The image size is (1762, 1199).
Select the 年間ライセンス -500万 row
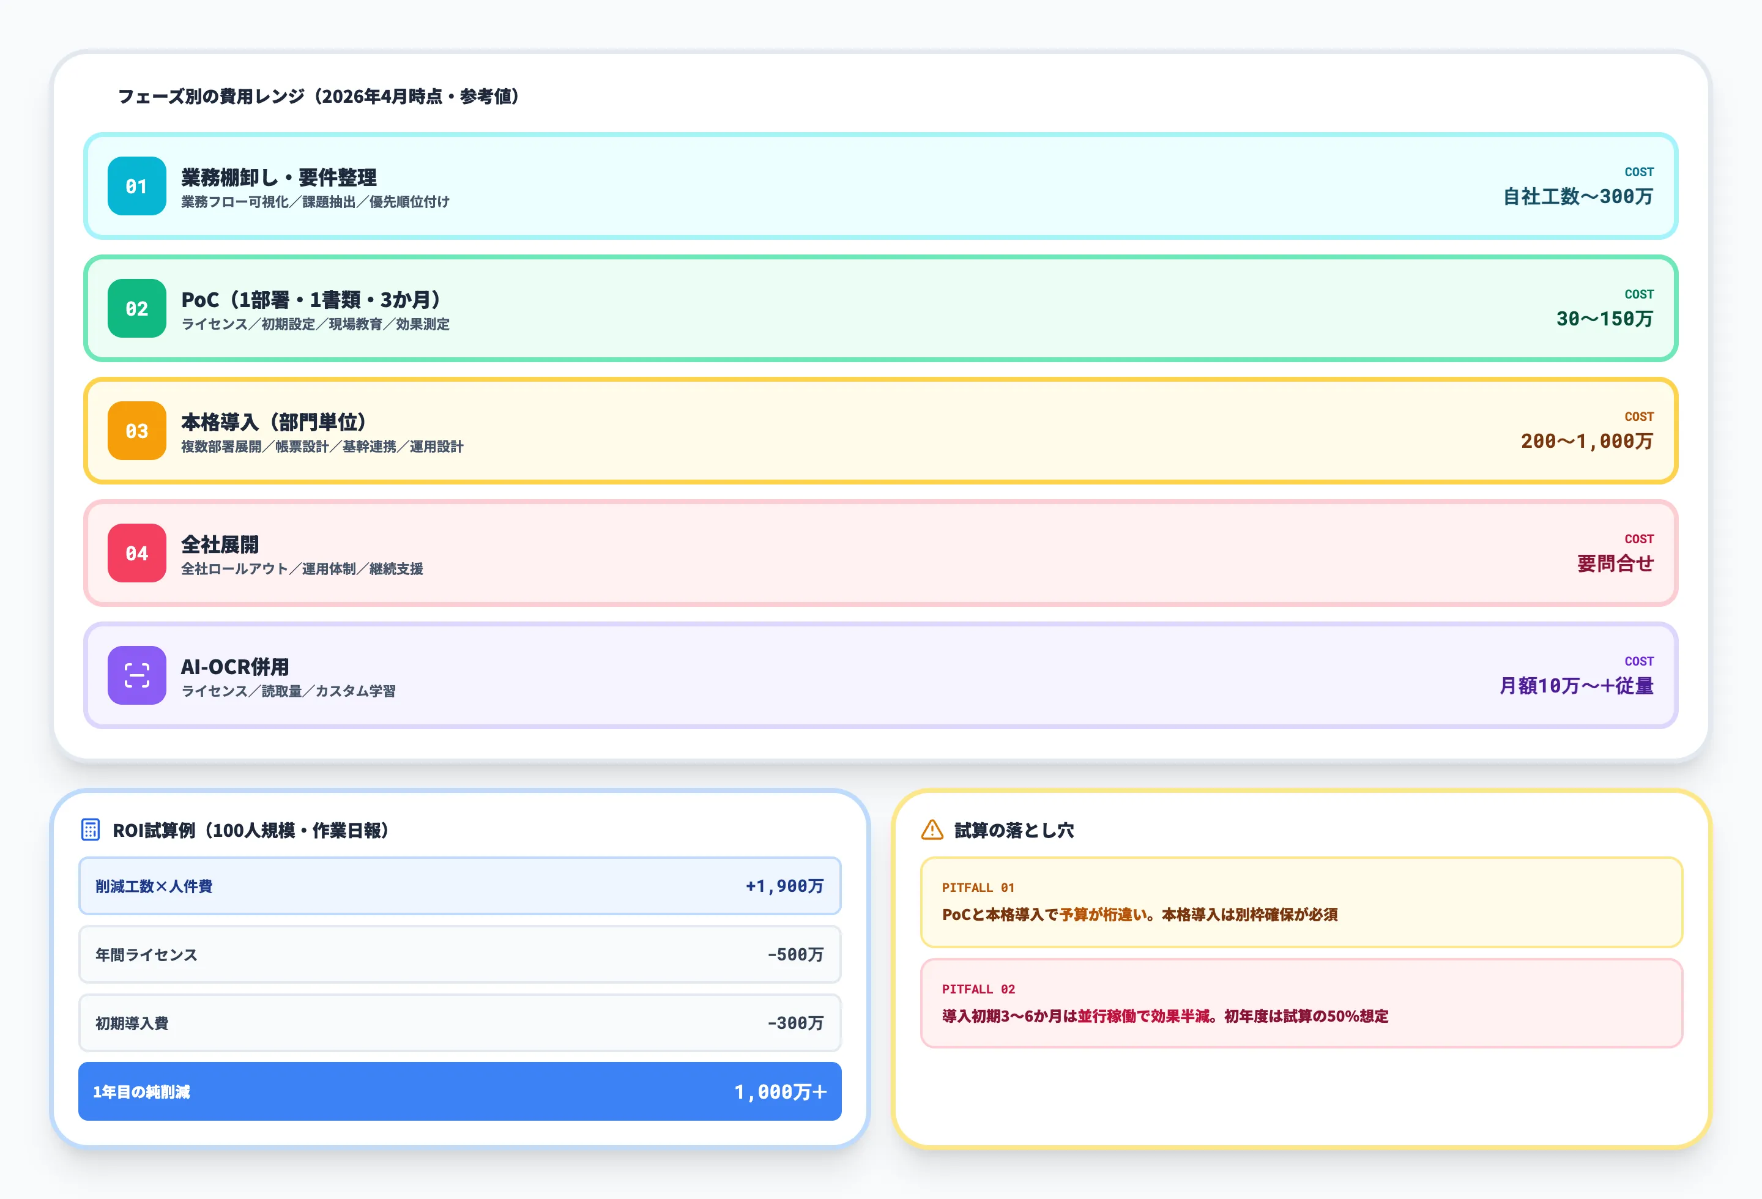pos(459,955)
